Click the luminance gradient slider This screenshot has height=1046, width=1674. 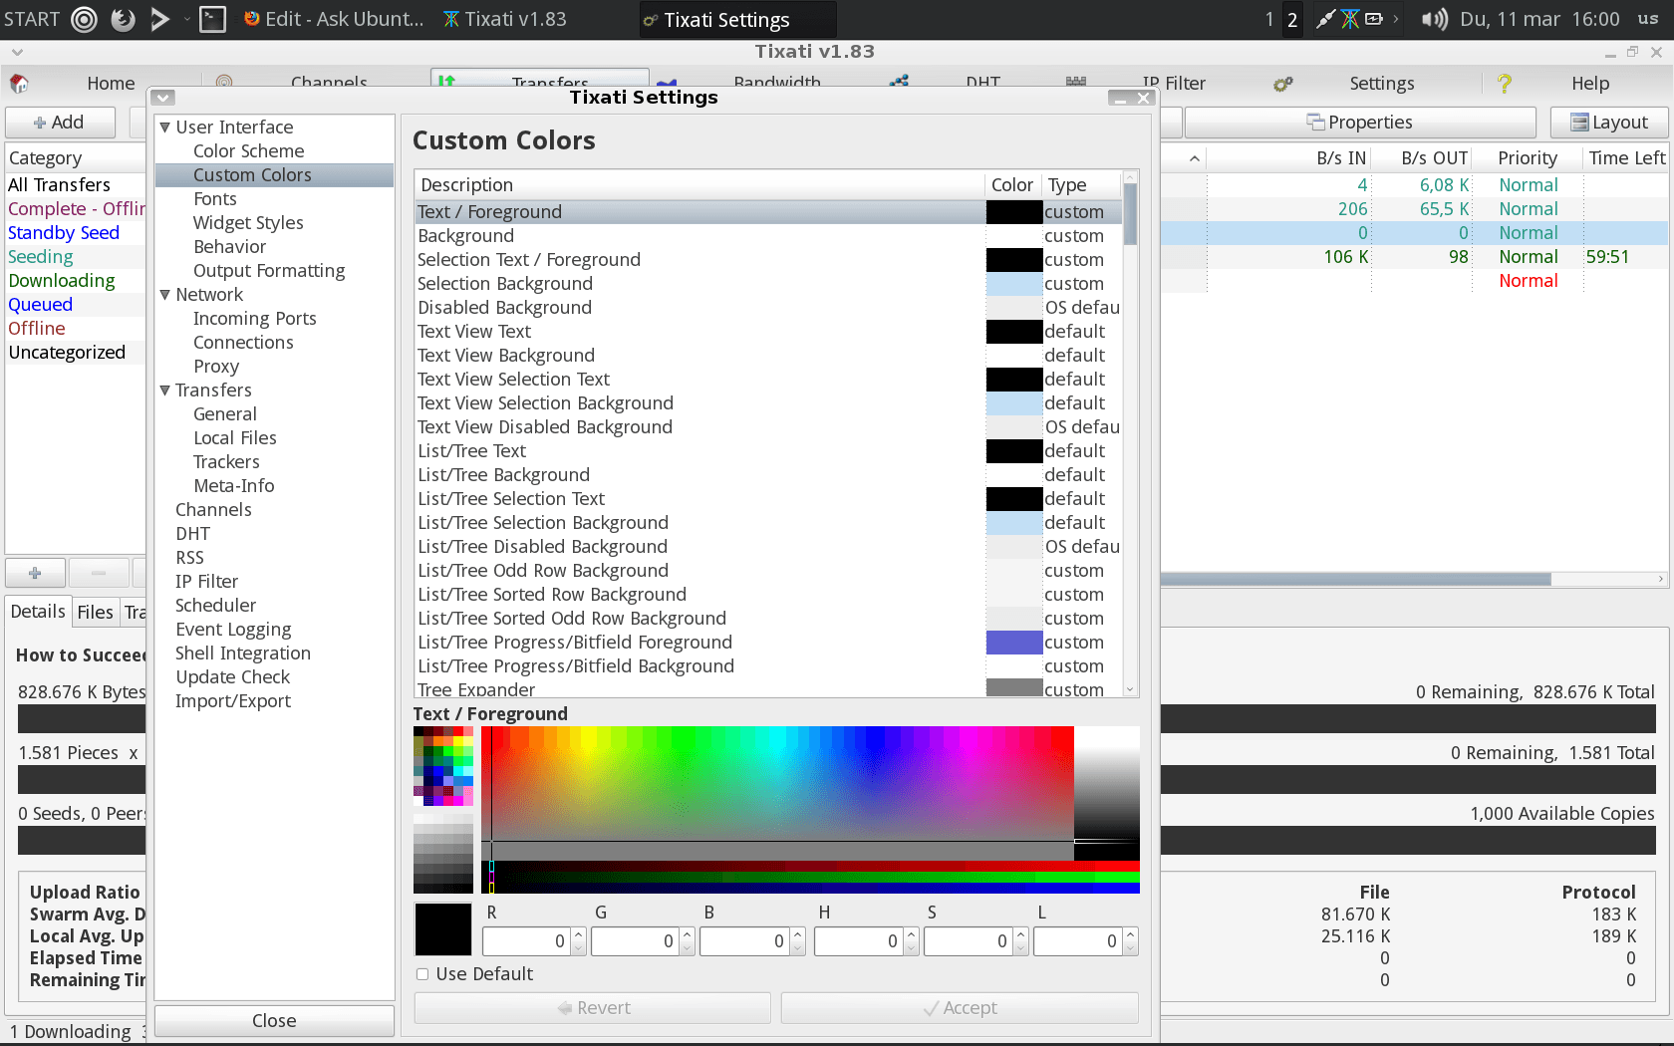point(1107,793)
